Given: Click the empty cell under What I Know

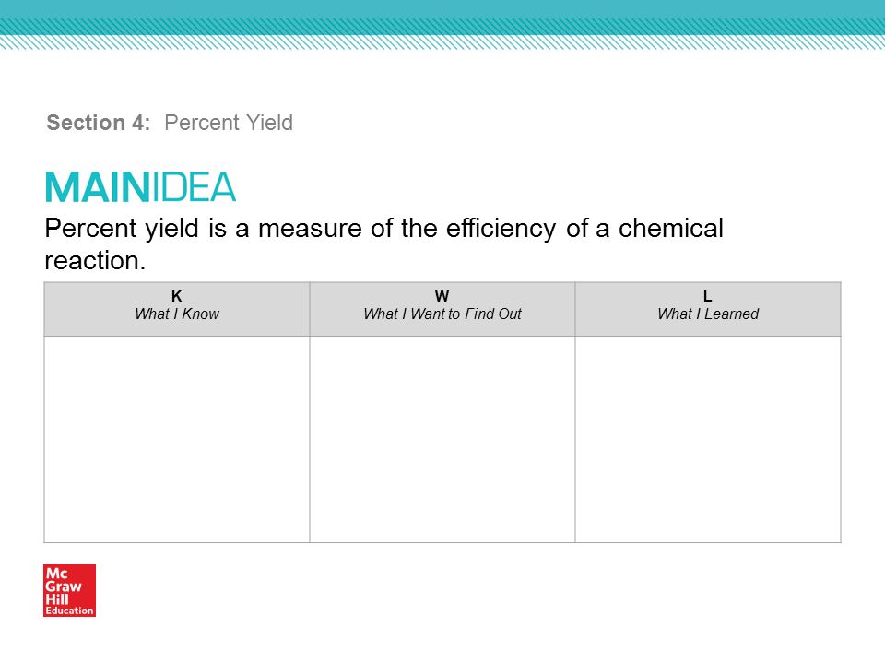Looking at the screenshot, I should coord(177,439).
